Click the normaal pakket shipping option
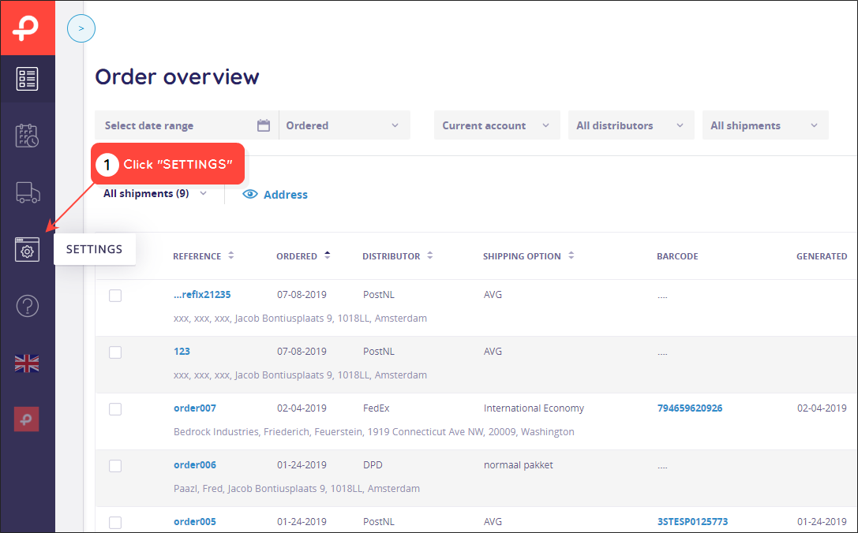Image resolution: width=858 pixels, height=533 pixels. (x=518, y=465)
